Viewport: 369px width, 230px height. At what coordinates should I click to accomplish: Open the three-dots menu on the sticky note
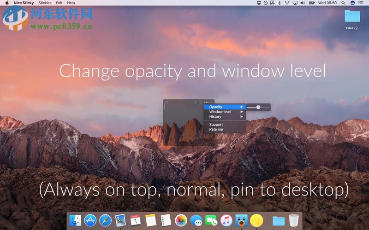pos(206,102)
